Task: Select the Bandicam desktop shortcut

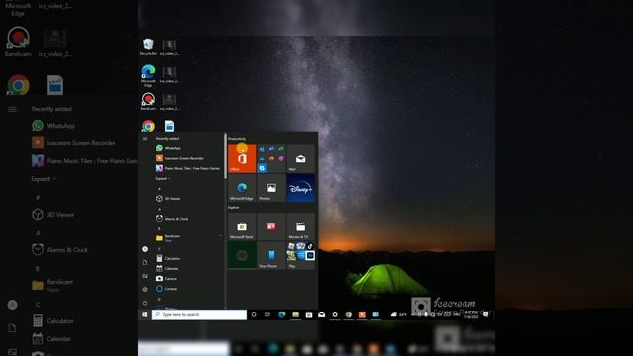Action: [148, 101]
